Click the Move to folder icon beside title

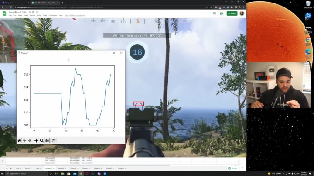[x=33, y=12]
